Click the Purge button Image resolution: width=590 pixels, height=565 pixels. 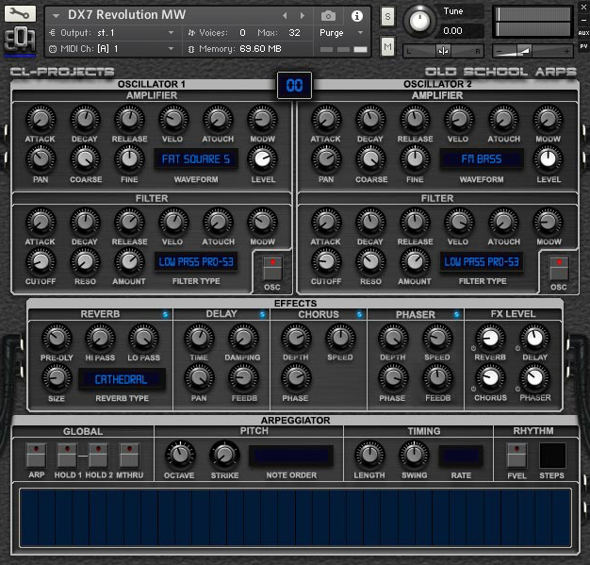tap(332, 33)
